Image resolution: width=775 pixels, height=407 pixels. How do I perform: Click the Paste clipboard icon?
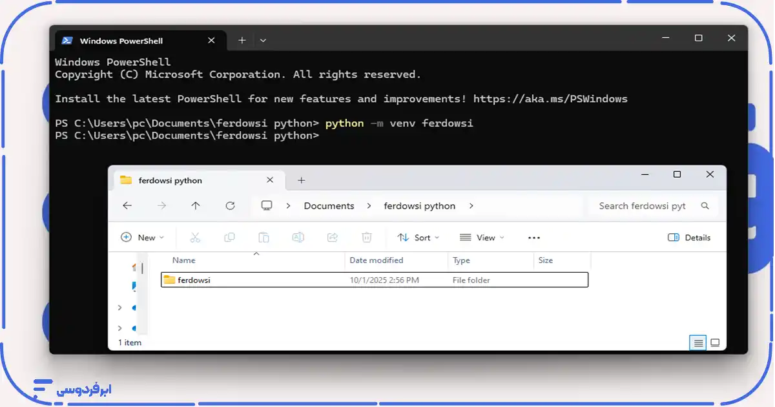click(263, 238)
